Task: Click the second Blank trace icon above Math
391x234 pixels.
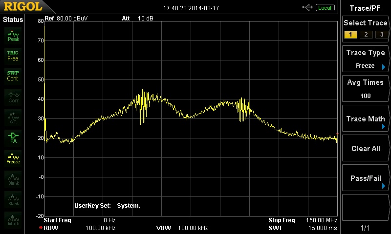Action: click(13, 200)
